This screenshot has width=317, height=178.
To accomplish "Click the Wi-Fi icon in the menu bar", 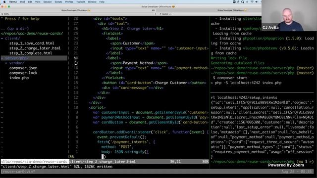I will [x=252, y=2].
